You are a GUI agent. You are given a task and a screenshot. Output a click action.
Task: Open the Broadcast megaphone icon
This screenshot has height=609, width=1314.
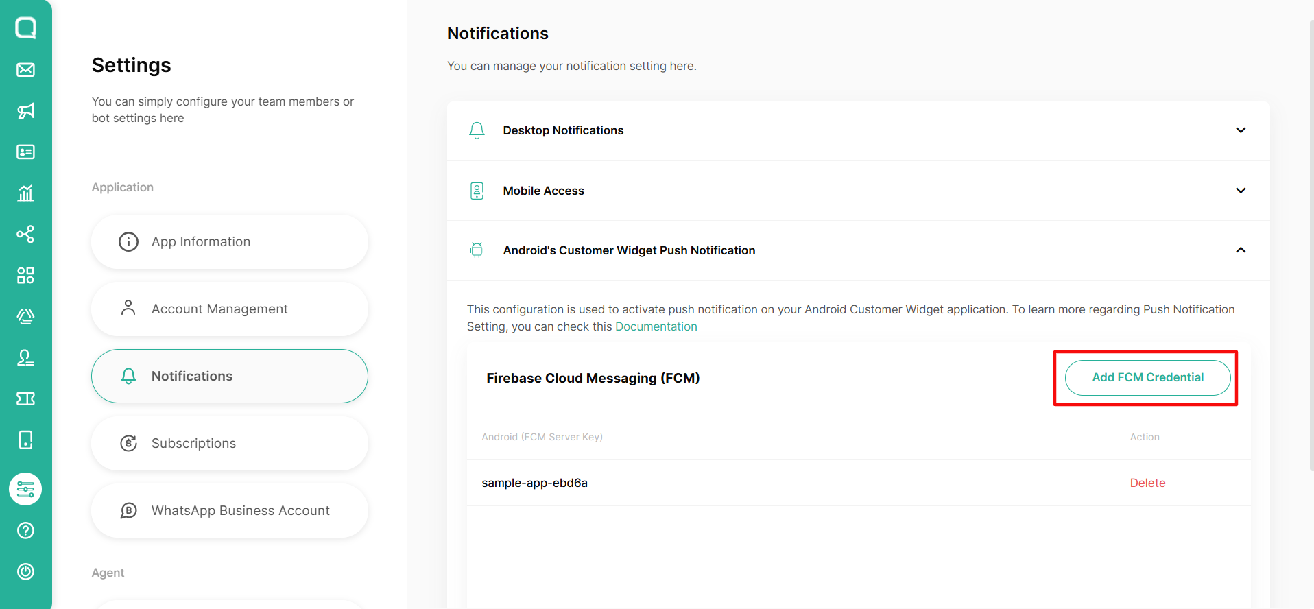coord(26,111)
